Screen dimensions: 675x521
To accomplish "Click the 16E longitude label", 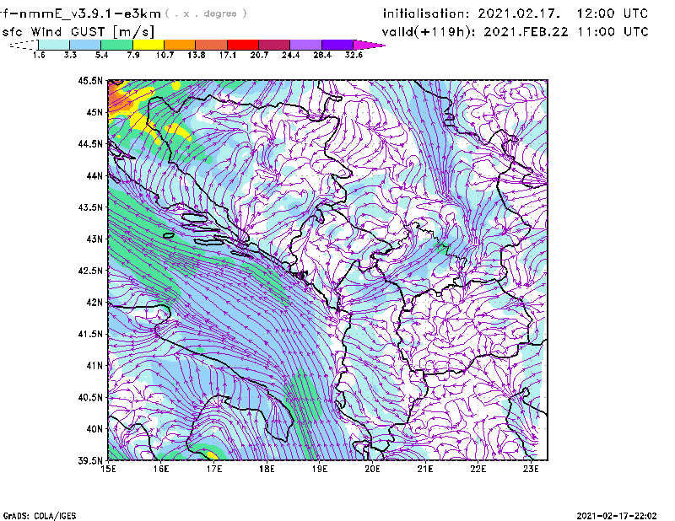I will [161, 469].
